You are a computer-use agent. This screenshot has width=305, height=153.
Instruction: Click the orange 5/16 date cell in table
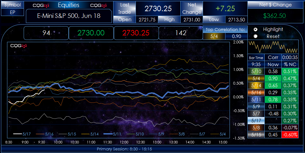coord(256,92)
